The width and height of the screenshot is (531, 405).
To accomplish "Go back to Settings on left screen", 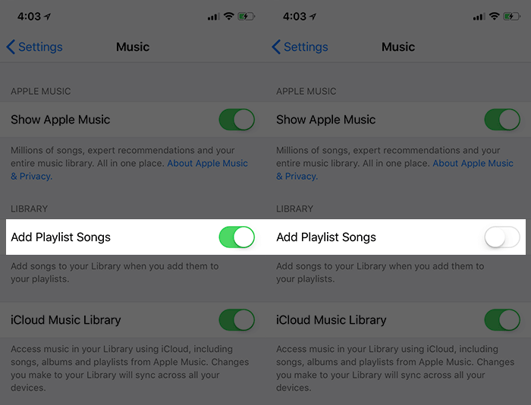I will (34, 47).
